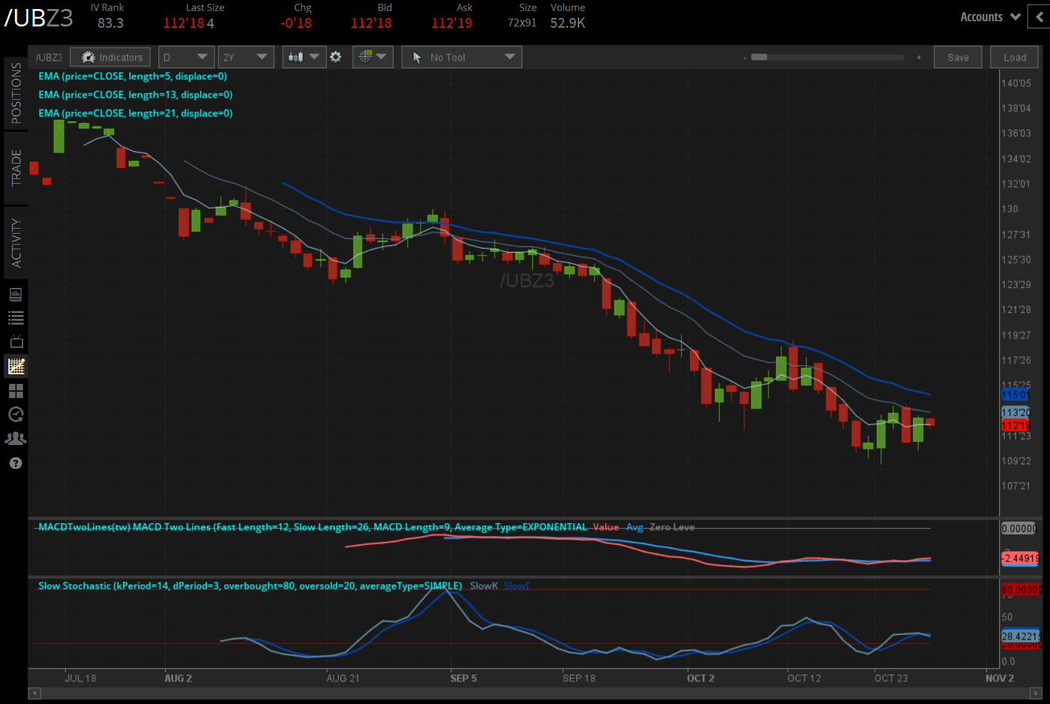
Task: Click the scrollbar right arrow
Action: [x=1036, y=693]
